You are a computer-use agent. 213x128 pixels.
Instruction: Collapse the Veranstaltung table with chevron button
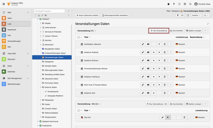[x=205, y=30]
